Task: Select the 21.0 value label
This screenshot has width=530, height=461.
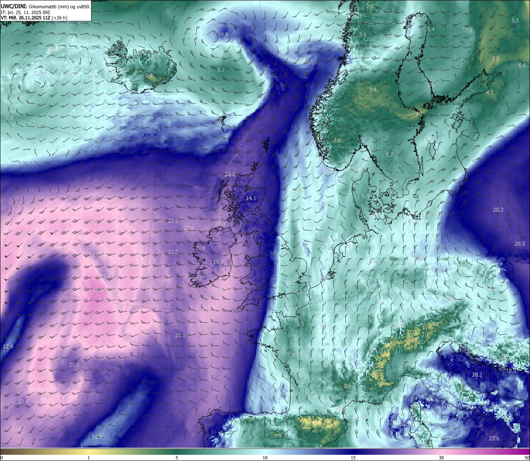Action: tap(74, 365)
